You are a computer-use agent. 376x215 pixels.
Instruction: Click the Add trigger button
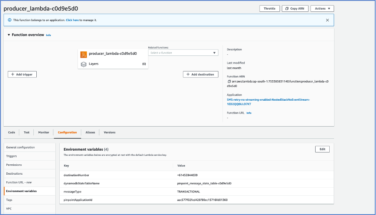click(x=22, y=74)
